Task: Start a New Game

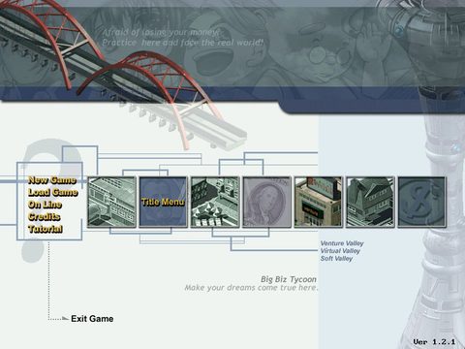Action: tap(52, 180)
